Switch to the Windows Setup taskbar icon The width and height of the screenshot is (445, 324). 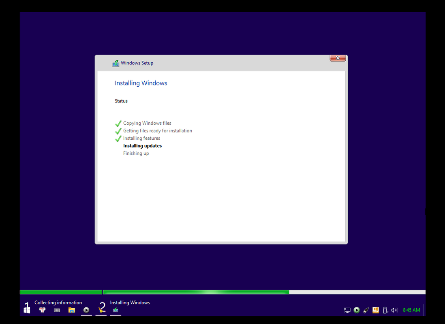click(116, 310)
